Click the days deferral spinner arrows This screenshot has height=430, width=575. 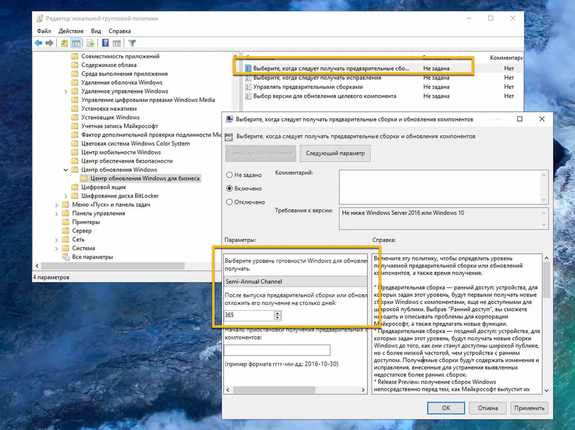[x=278, y=315]
